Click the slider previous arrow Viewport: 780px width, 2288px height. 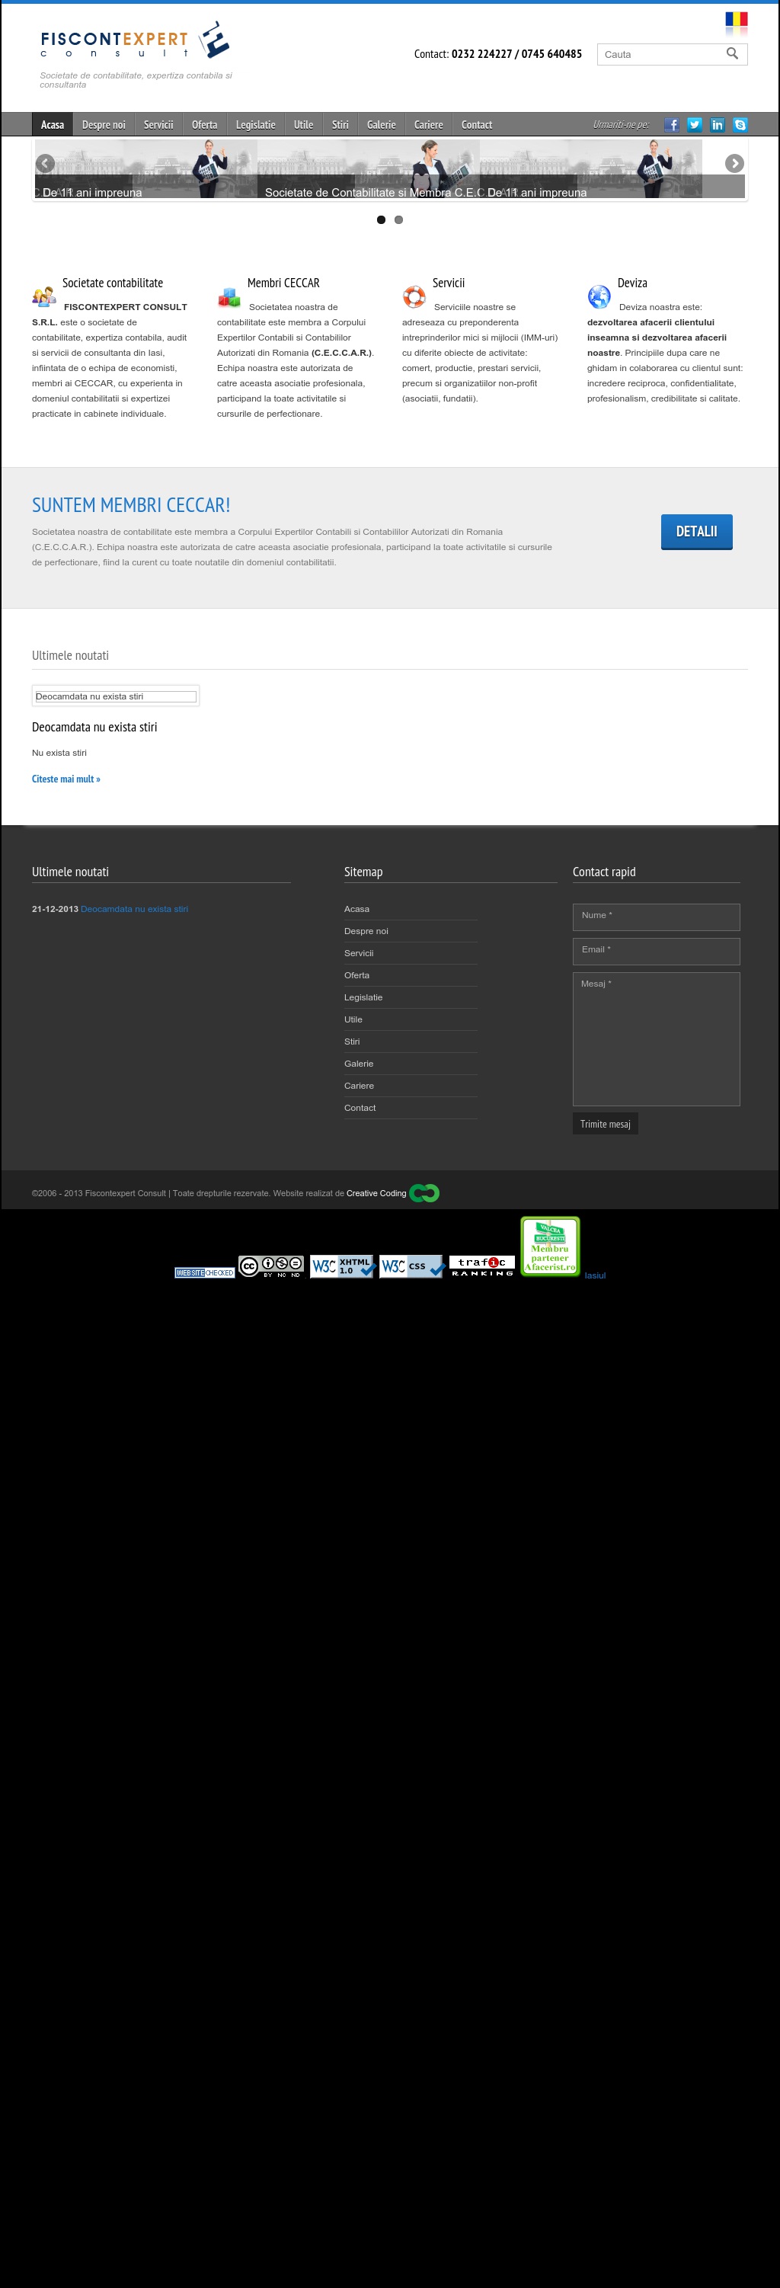pos(45,163)
